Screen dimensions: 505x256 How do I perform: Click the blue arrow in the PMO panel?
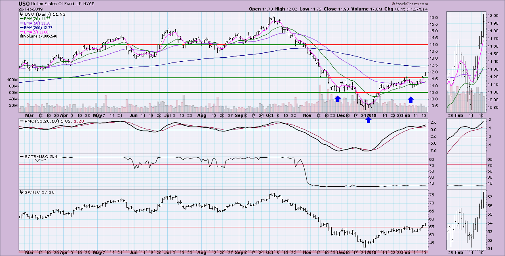368,119
